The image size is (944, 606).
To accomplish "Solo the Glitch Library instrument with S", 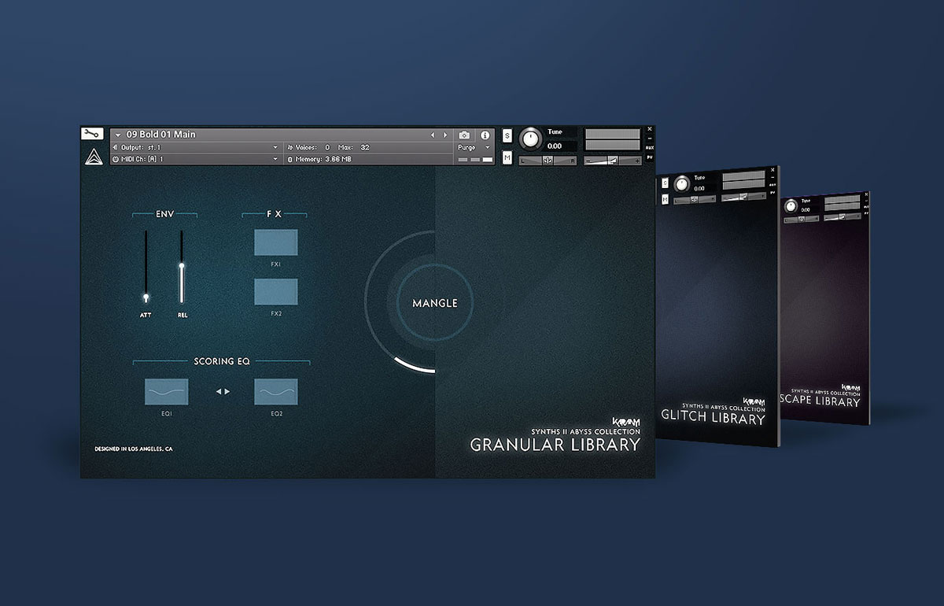I will coord(665,183).
